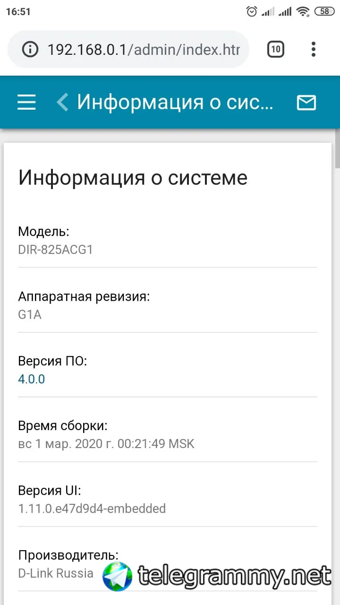The height and width of the screenshot is (605, 340).
Task: Open the envelope notifications icon
Action: coord(306,102)
